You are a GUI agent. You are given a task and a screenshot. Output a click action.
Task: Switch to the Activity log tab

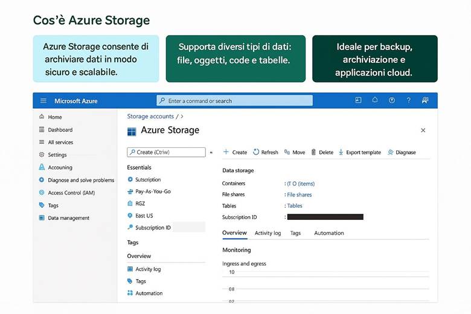click(x=268, y=233)
